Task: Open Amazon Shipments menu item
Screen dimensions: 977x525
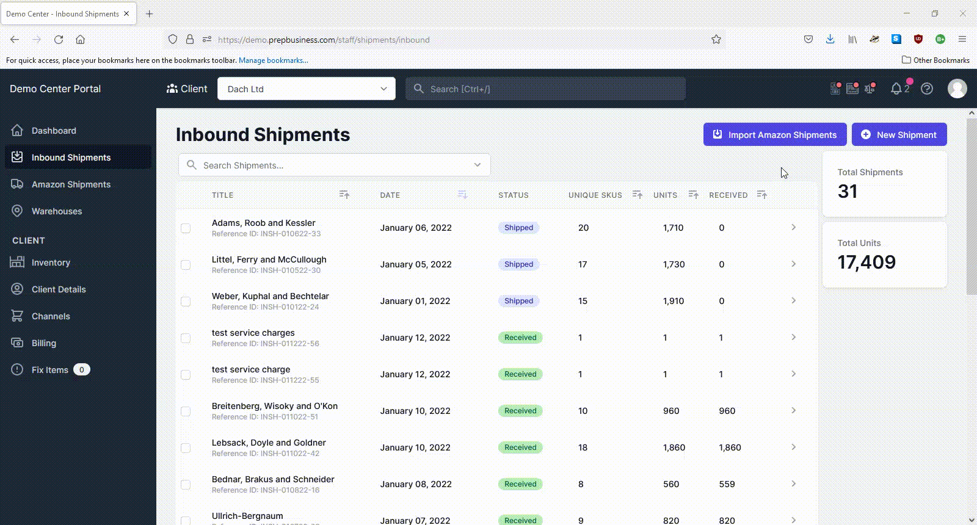Action: pos(78,184)
